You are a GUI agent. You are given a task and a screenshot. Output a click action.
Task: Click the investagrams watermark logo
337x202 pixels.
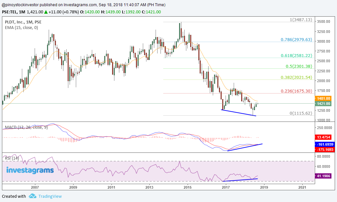click(30, 170)
